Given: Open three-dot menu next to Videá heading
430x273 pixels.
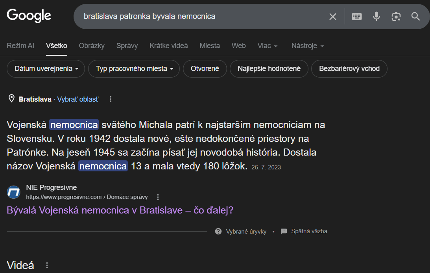Looking at the screenshot, I should pos(47,266).
